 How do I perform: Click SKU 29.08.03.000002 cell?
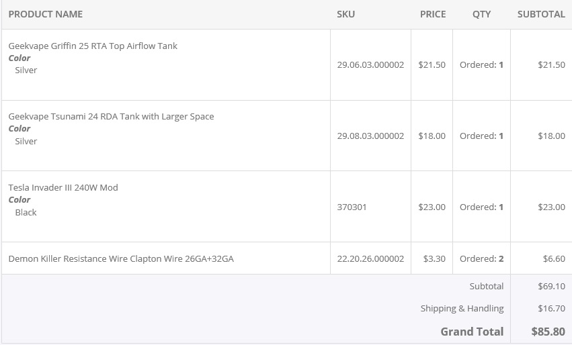[x=370, y=136]
